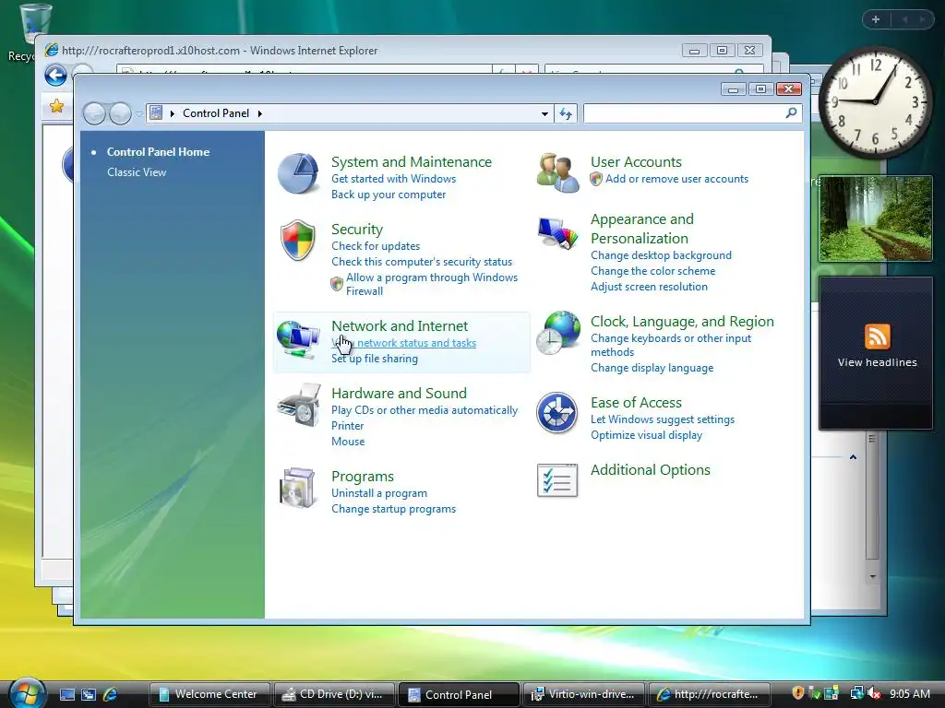Image resolution: width=945 pixels, height=708 pixels.
Task: Click the muted volume tray icon
Action: coord(875,693)
